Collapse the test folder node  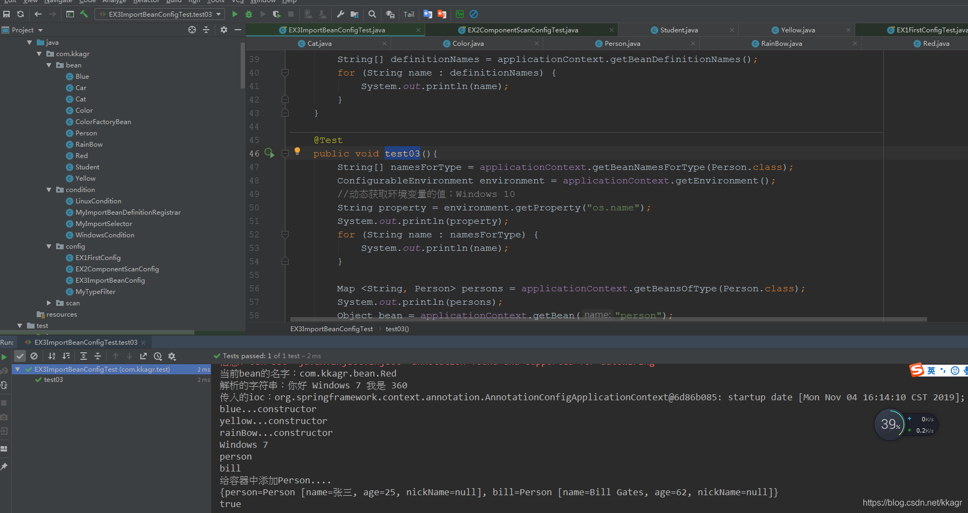pyautogui.click(x=20, y=326)
